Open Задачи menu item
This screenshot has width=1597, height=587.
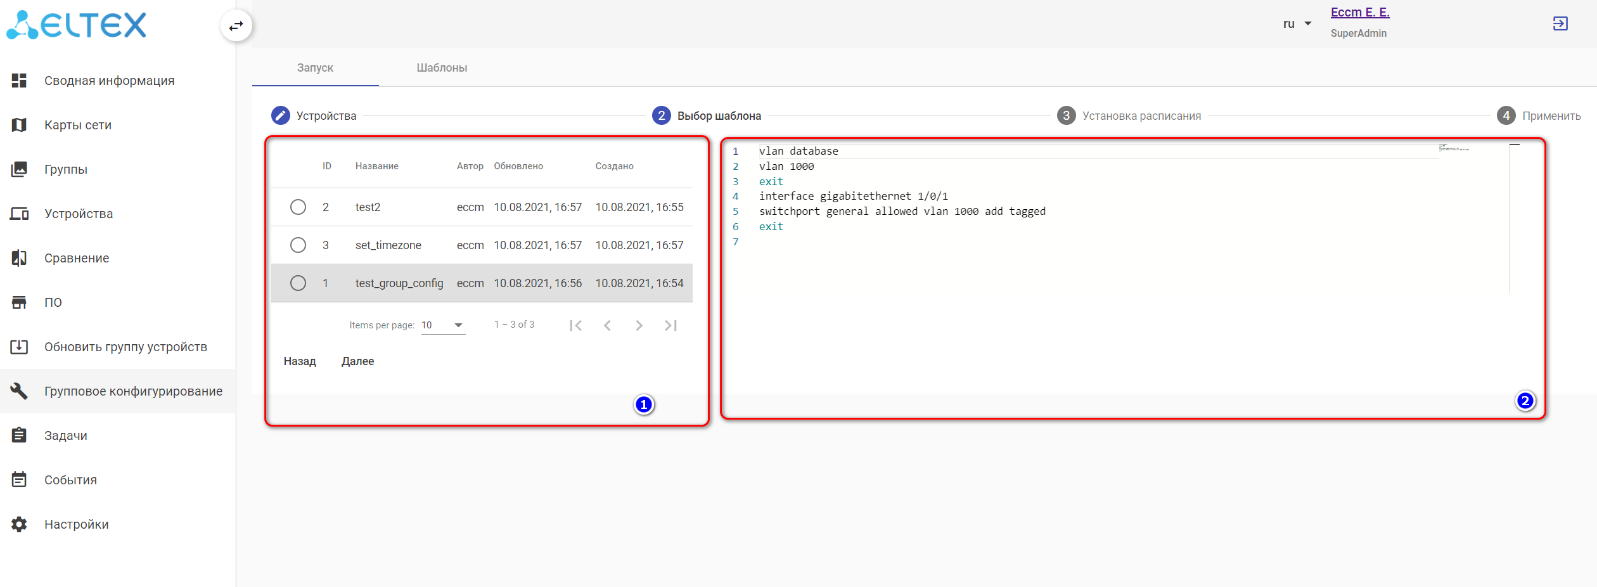118,435
